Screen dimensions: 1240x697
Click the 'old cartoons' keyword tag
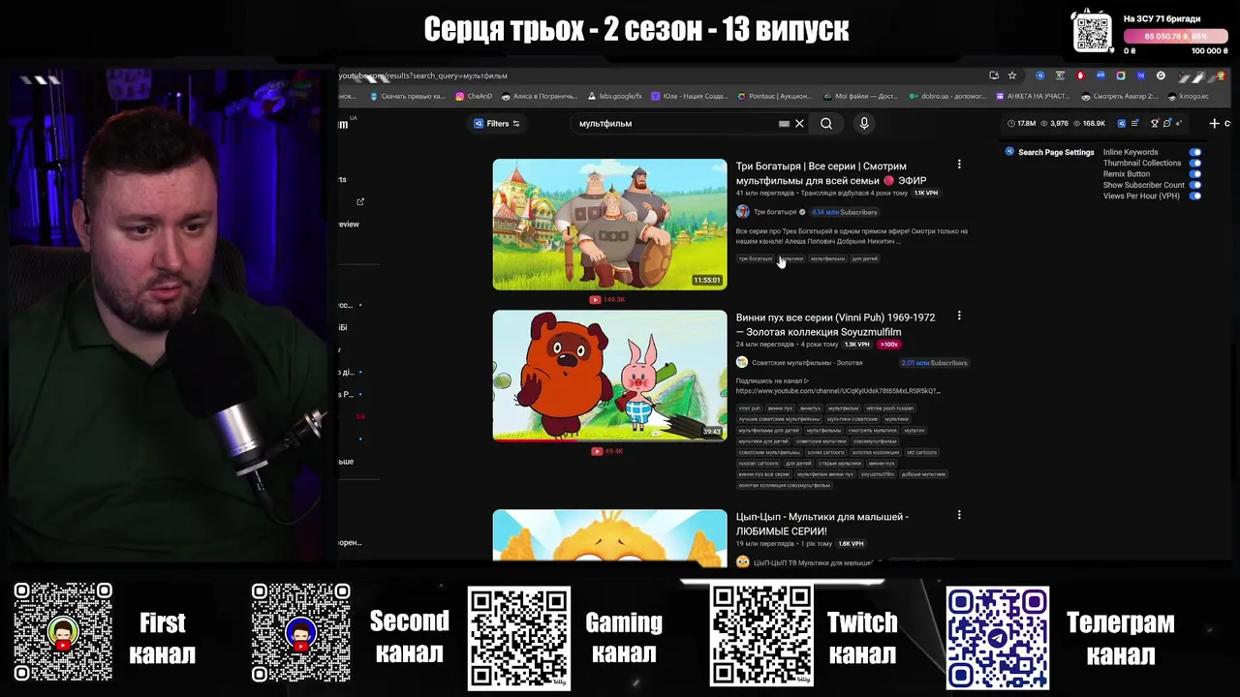921,452
